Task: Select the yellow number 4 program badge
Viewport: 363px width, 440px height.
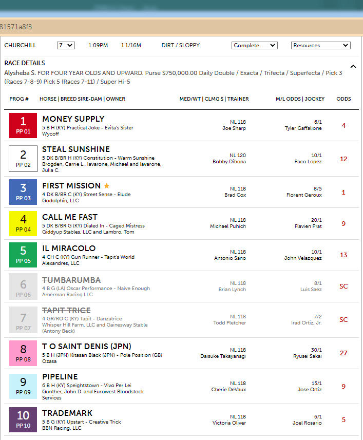Action: pyautogui.click(x=23, y=224)
